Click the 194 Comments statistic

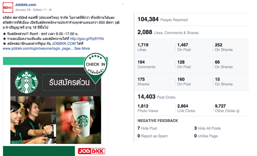click(x=146, y=64)
